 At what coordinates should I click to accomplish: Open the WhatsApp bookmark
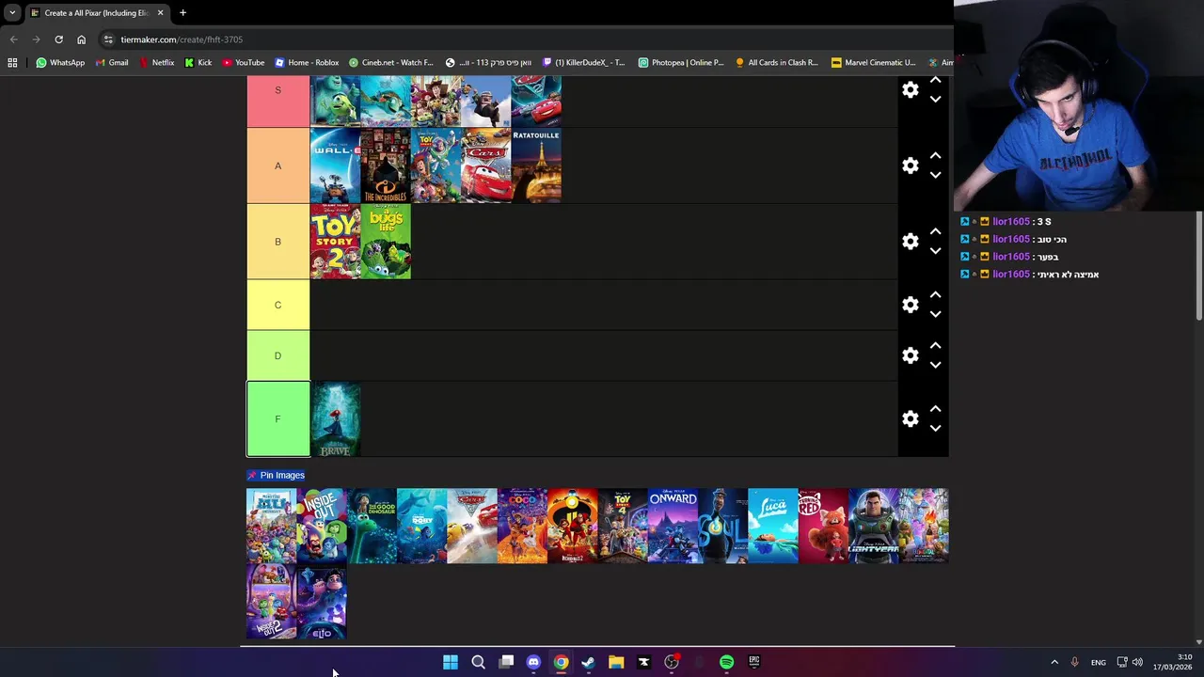point(60,63)
